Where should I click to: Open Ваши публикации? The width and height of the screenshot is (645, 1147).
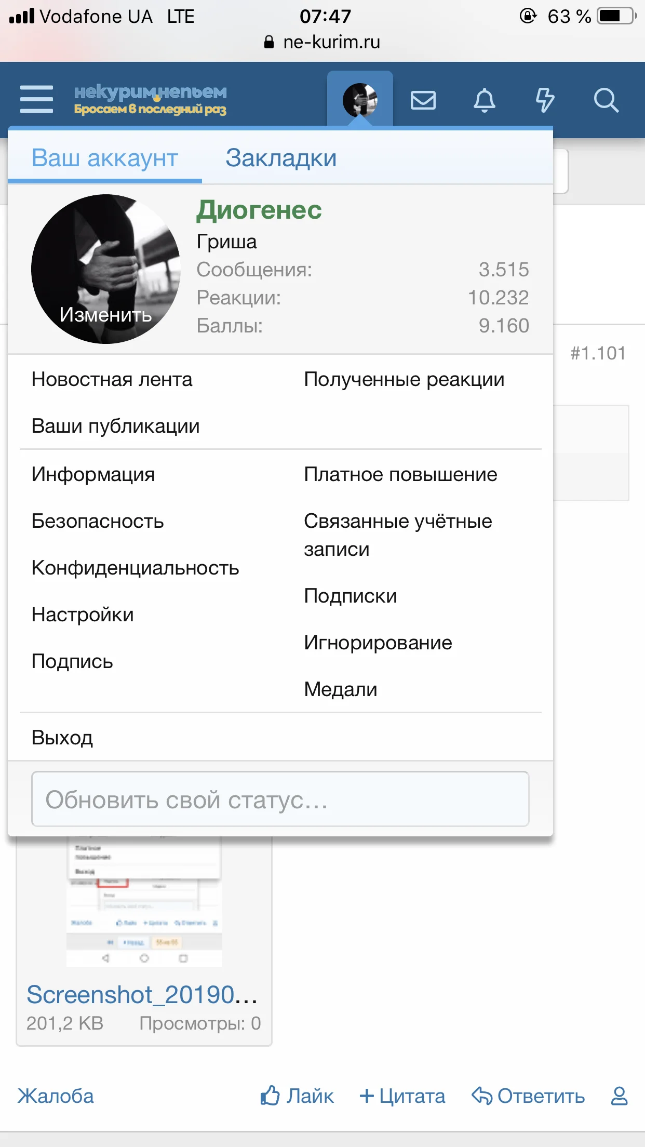point(115,426)
